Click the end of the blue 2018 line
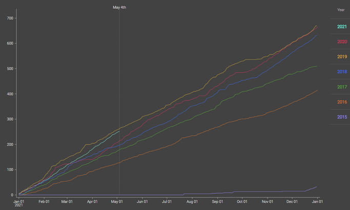Image resolution: width=350 pixels, height=210 pixels. (x=316, y=35)
